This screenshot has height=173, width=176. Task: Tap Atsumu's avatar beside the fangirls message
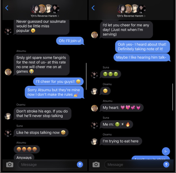8,72
